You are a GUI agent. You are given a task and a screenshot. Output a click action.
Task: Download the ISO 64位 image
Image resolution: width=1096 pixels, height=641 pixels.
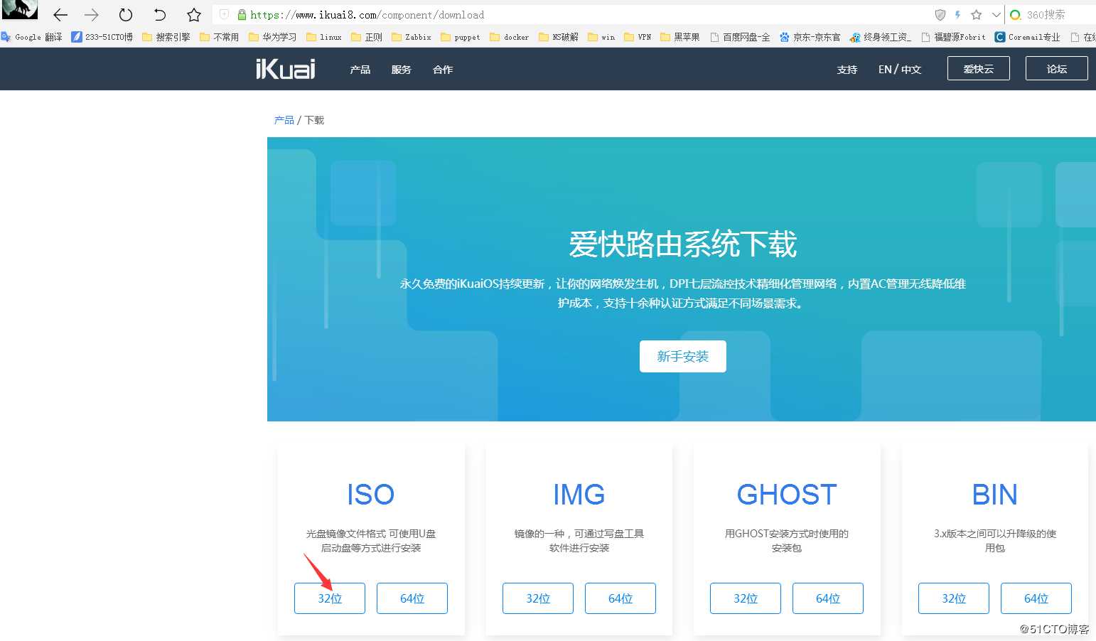click(x=412, y=598)
